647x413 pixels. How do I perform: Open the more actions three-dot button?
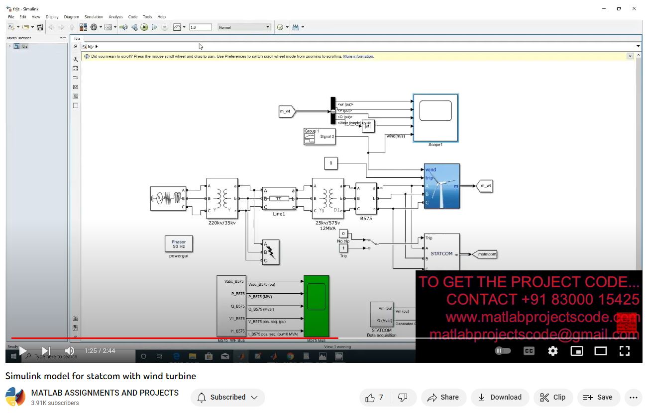(x=633, y=397)
